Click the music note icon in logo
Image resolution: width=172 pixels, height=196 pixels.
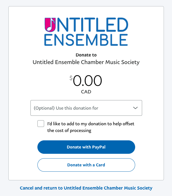click(50, 25)
